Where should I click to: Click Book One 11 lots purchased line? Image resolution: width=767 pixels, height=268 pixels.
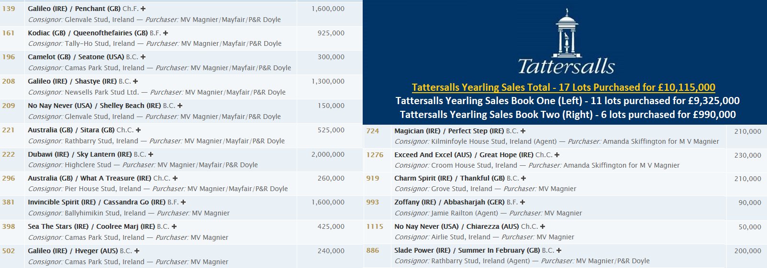(x=567, y=101)
